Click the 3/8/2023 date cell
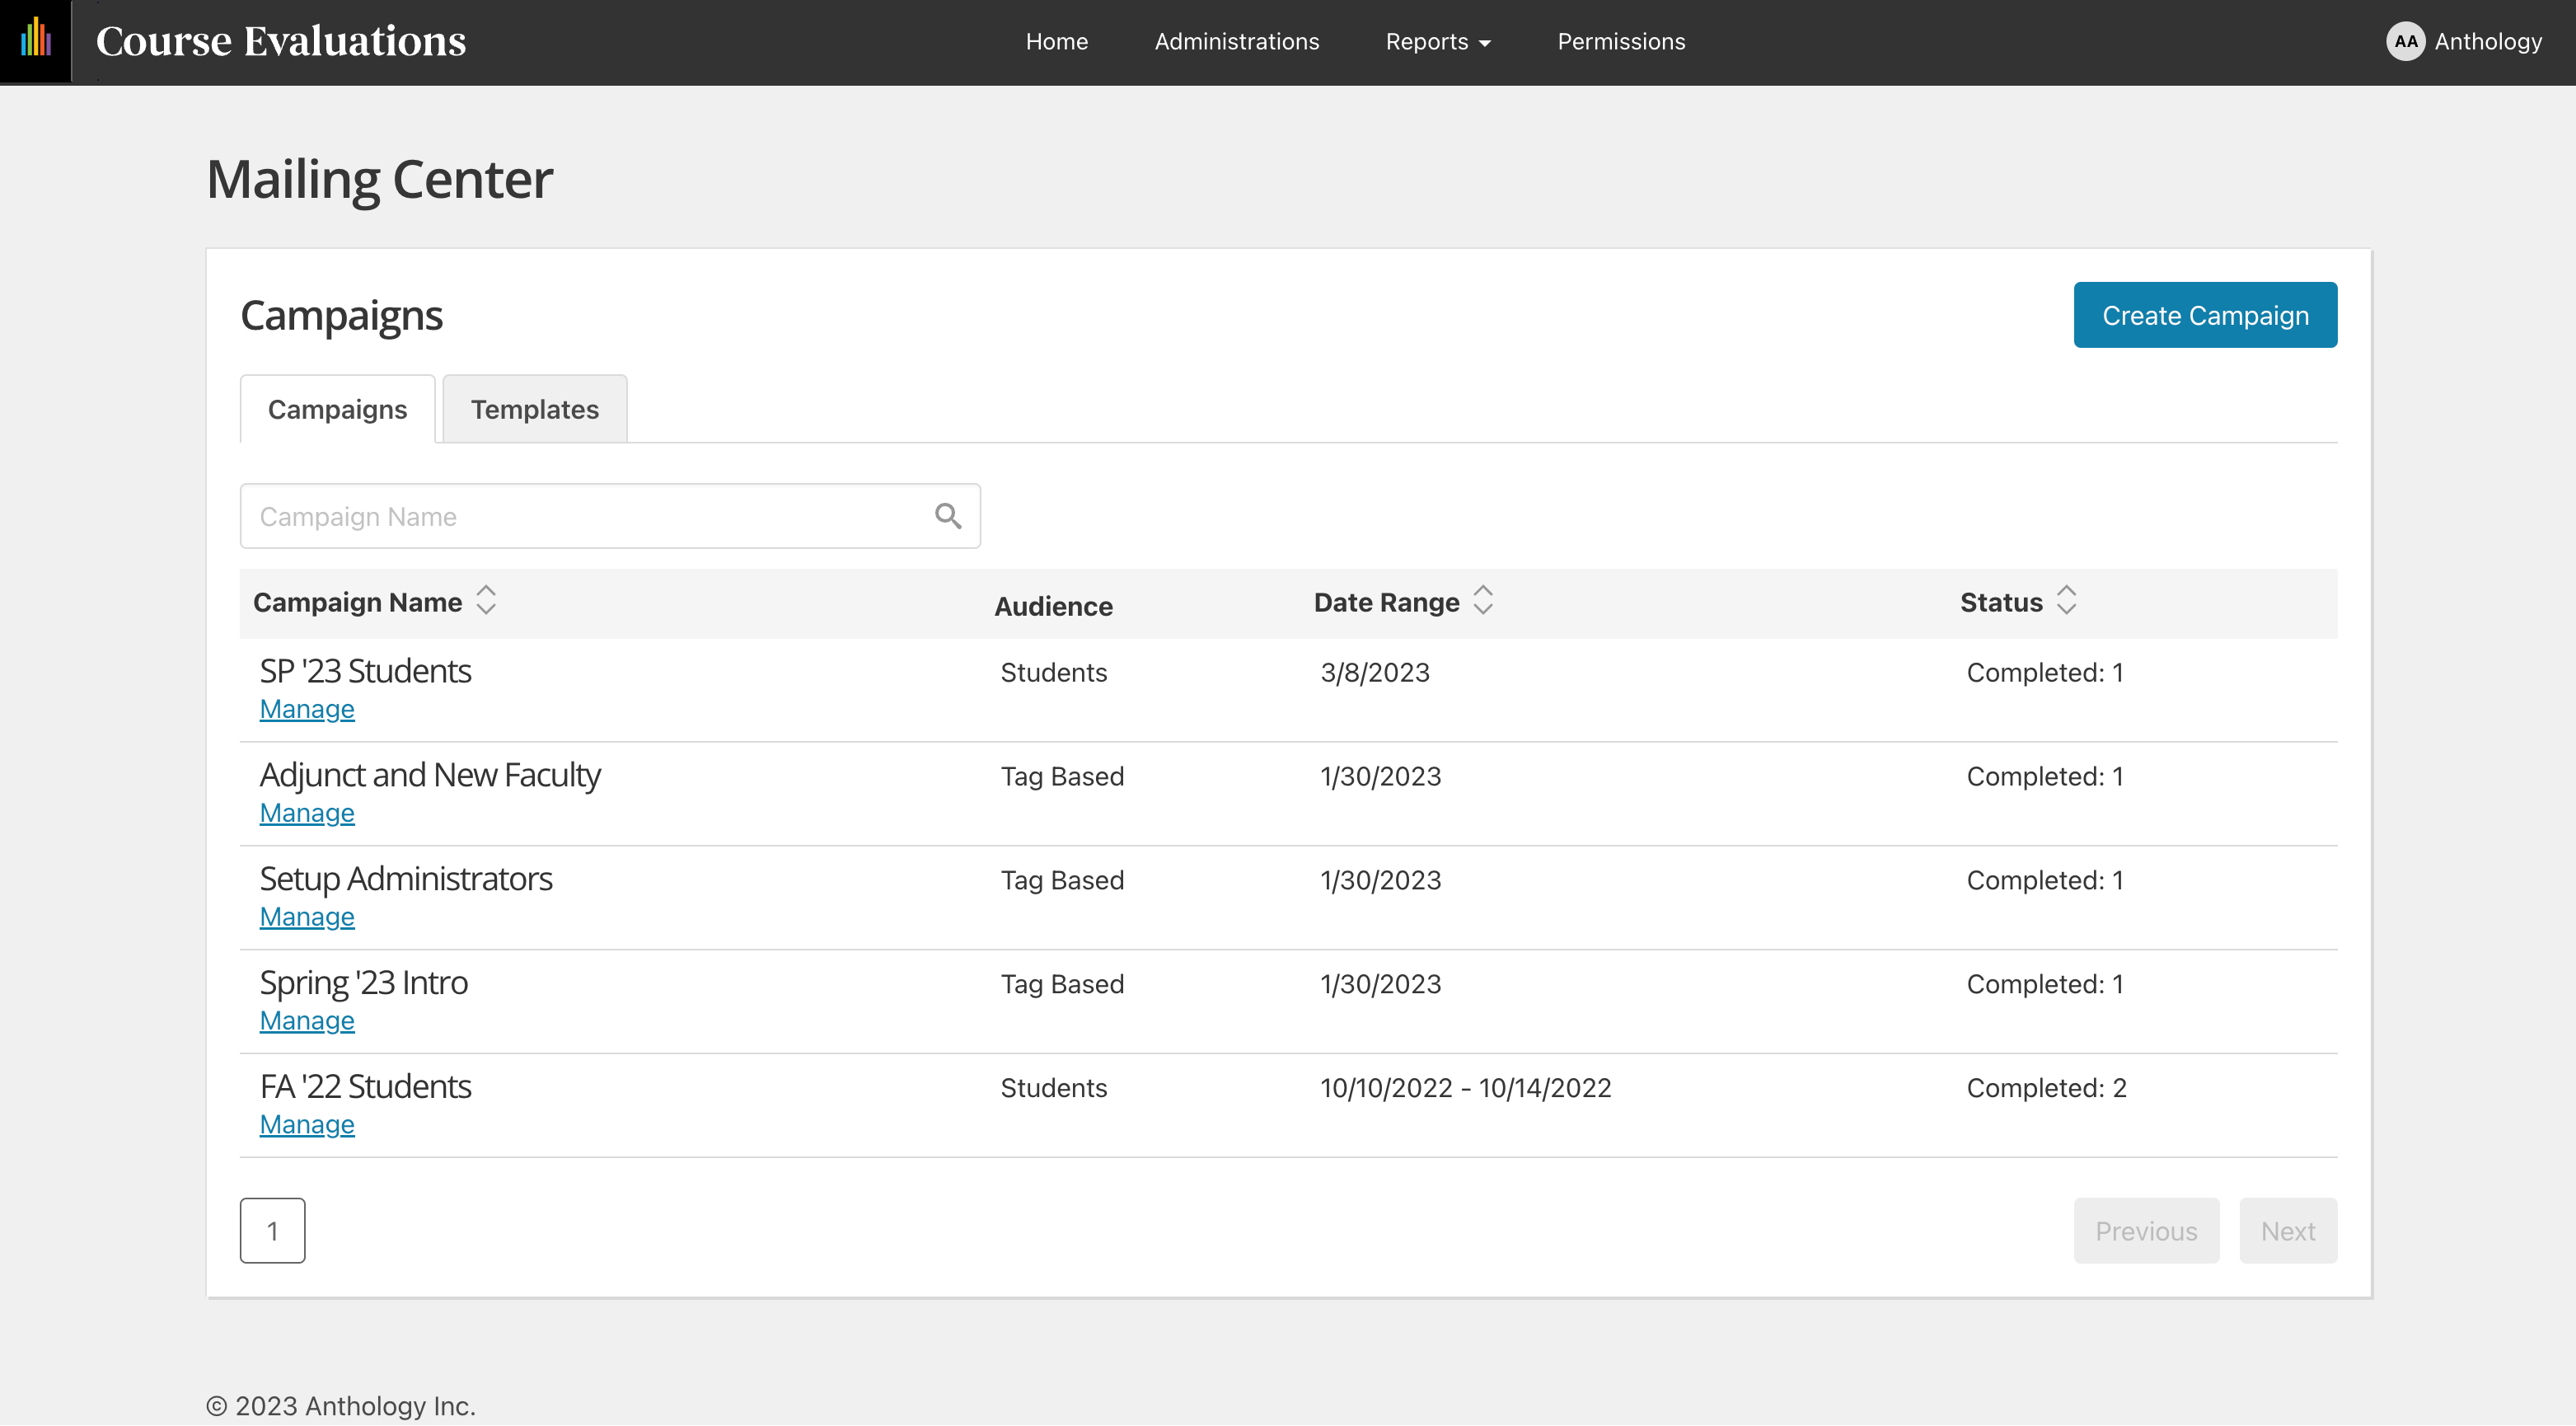The height and width of the screenshot is (1426, 2576). (x=1375, y=673)
